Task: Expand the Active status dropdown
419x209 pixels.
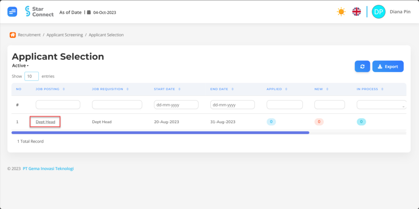Action: pyautogui.click(x=20, y=65)
